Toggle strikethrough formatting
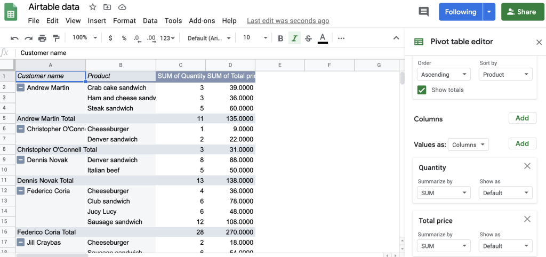Image resolution: width=546 pixels, height=257 pixels. pyautogui.click(x=308, y=38)
